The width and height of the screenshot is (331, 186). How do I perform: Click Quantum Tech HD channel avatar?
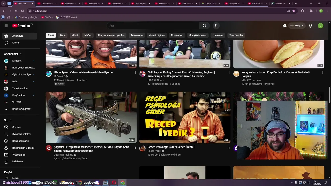coord(49,148)
